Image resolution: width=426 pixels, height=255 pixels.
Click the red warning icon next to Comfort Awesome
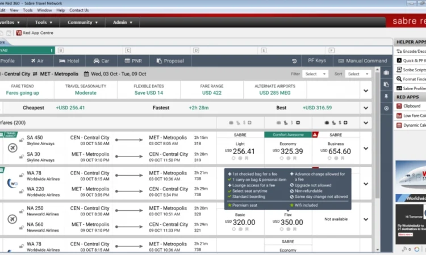point(315,135)
